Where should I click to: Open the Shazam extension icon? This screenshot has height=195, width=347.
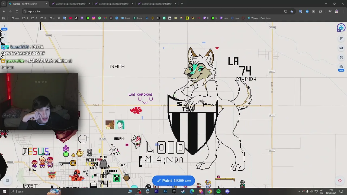point(307,11)
